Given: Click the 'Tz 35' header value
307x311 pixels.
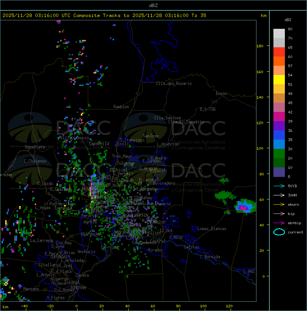Looking at the screenshot, I should [x=199, y=16].
